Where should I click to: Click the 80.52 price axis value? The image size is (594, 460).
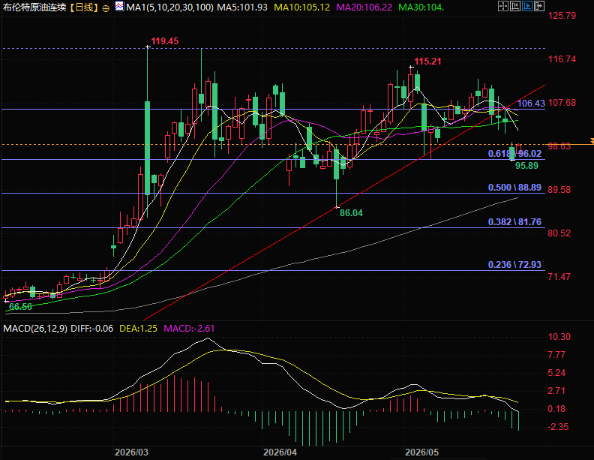tap(559, 233)
